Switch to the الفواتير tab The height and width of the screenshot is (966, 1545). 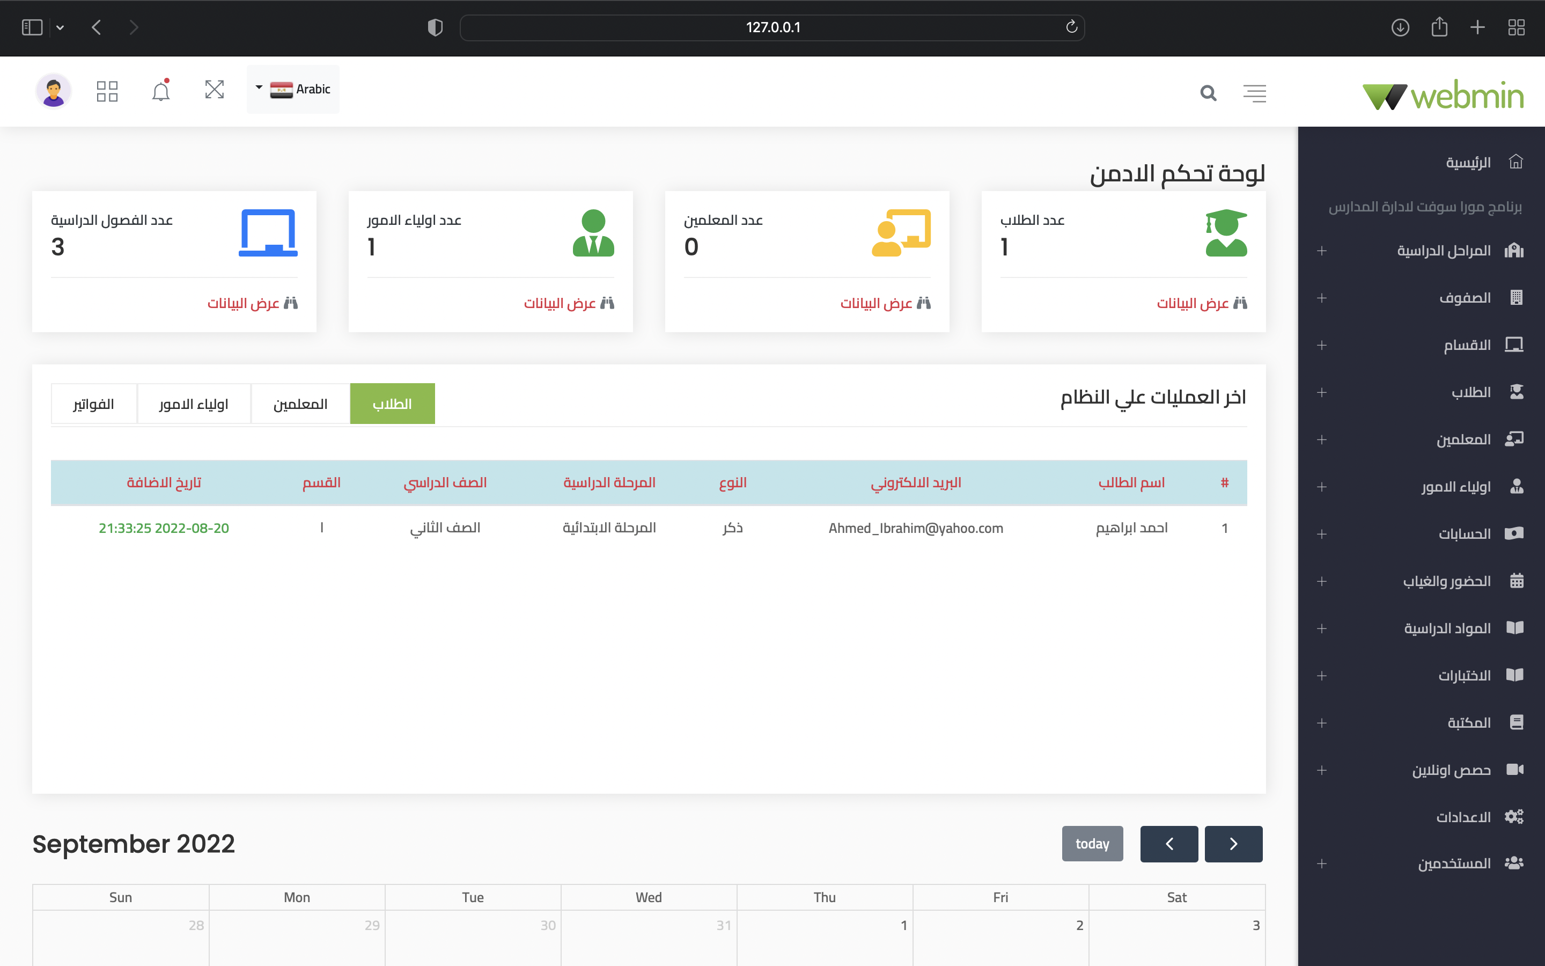[94, 404]
